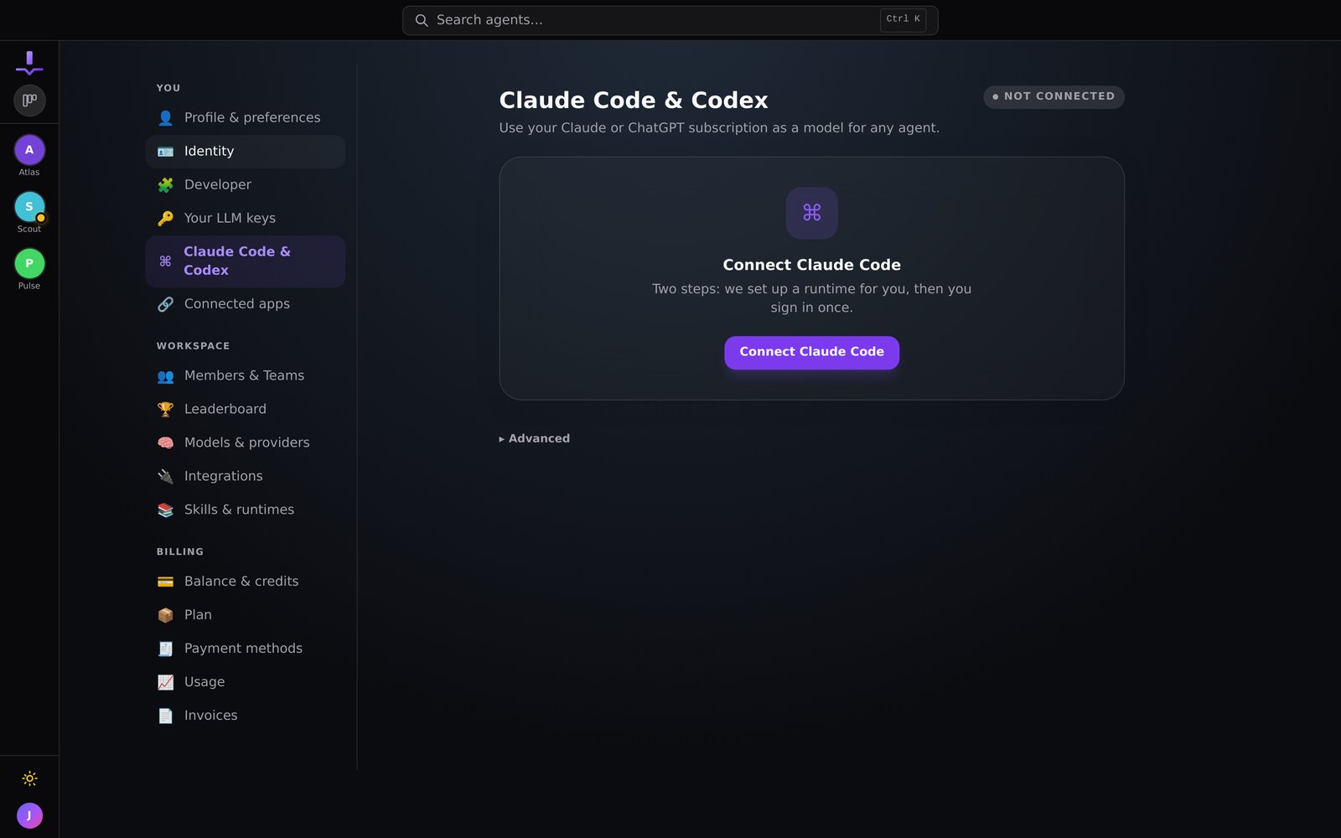
Task: Click the Not Connected status badge
Action: pyautogui.click(x=1054, y=96)
